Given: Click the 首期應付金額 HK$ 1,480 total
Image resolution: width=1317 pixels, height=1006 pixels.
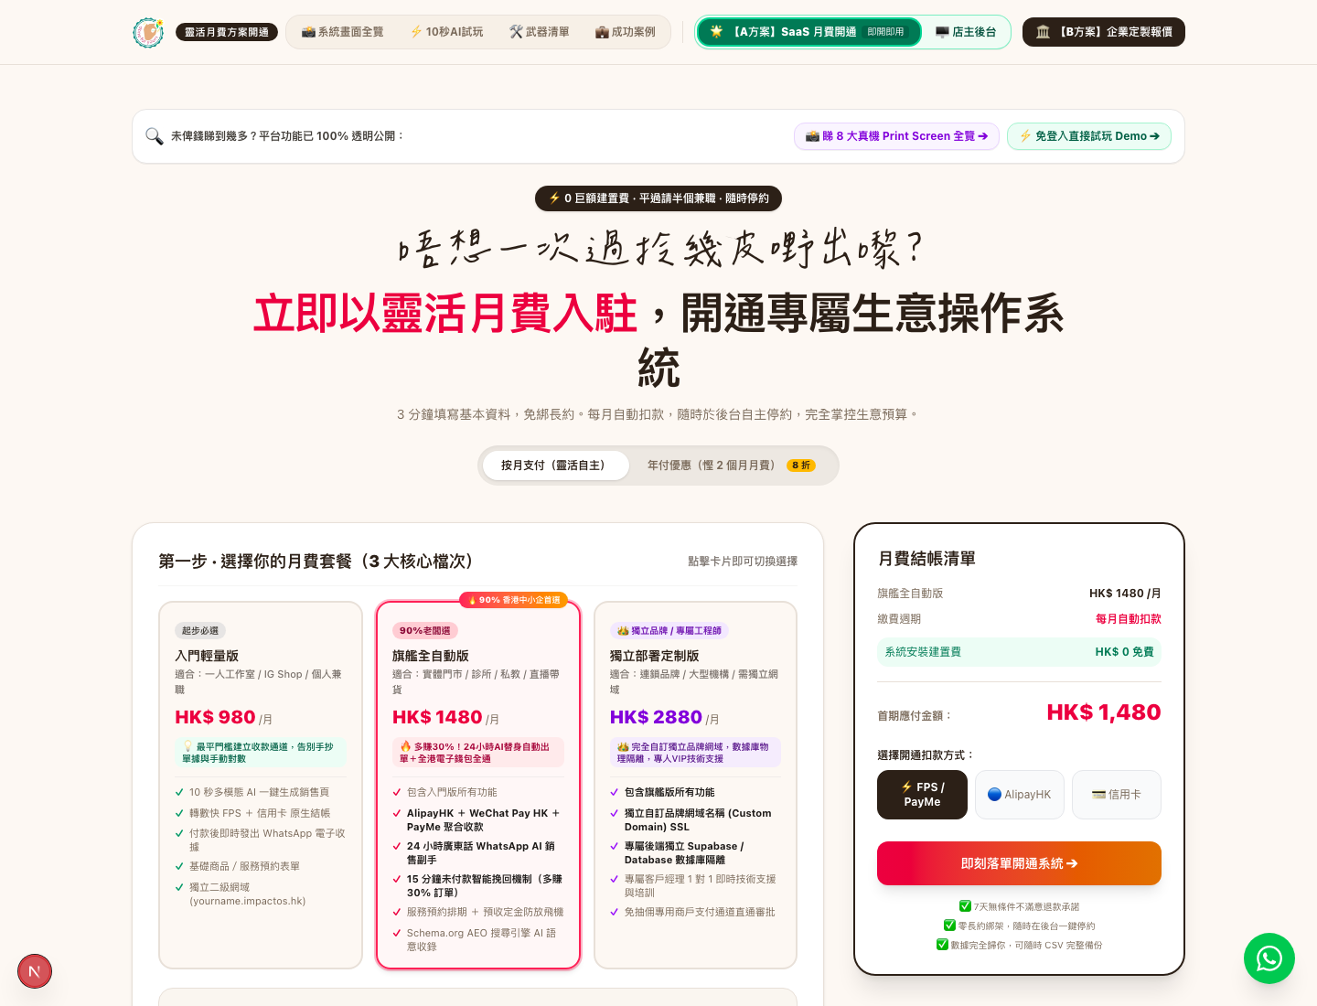Looking at the screenshot, I should coord(1019,712).
